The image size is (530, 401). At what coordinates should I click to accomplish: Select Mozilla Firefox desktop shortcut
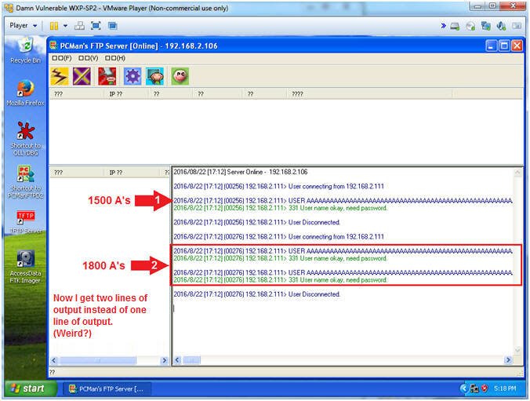tap(25, 93)
